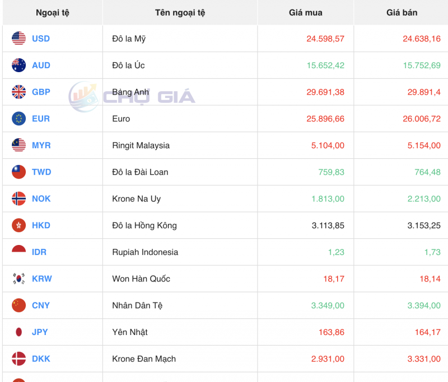The width and height of the screenshot is (448, 382).
Task: Click the Ringit Malaysia row label
Action: (141, 145)
